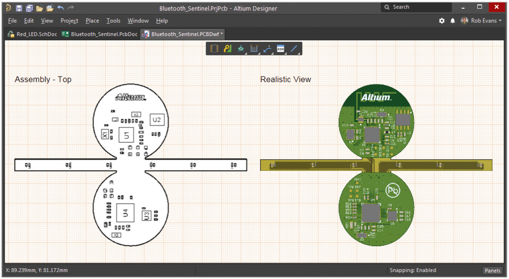Click the magnifier icon in Search
Image resolution: width=509 pixels, height=279 pixels.
387,7
